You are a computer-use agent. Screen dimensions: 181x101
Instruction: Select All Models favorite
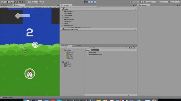[69, 54]
